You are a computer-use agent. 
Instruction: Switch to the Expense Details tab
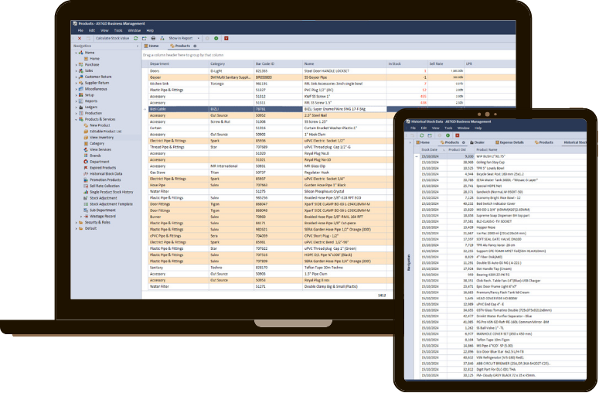click(509, 142)
